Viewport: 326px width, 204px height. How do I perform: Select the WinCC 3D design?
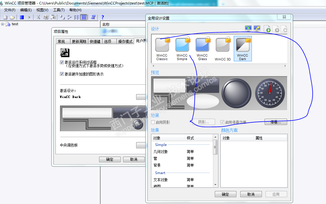point(223,49)
